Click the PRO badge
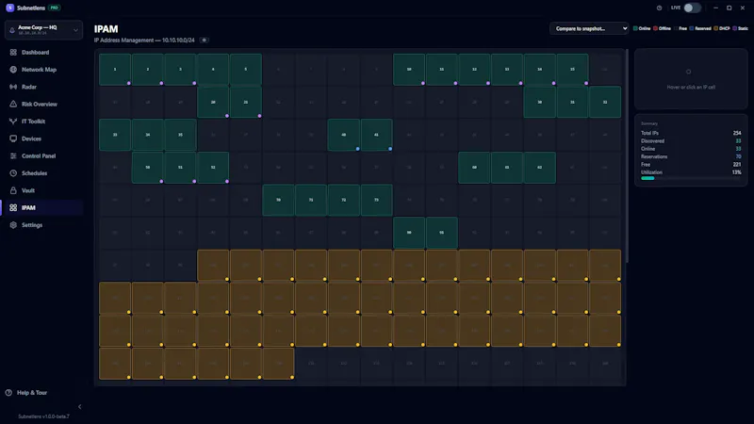The height and width of the screenshot is (424, 754). click(x=55, y=8)
